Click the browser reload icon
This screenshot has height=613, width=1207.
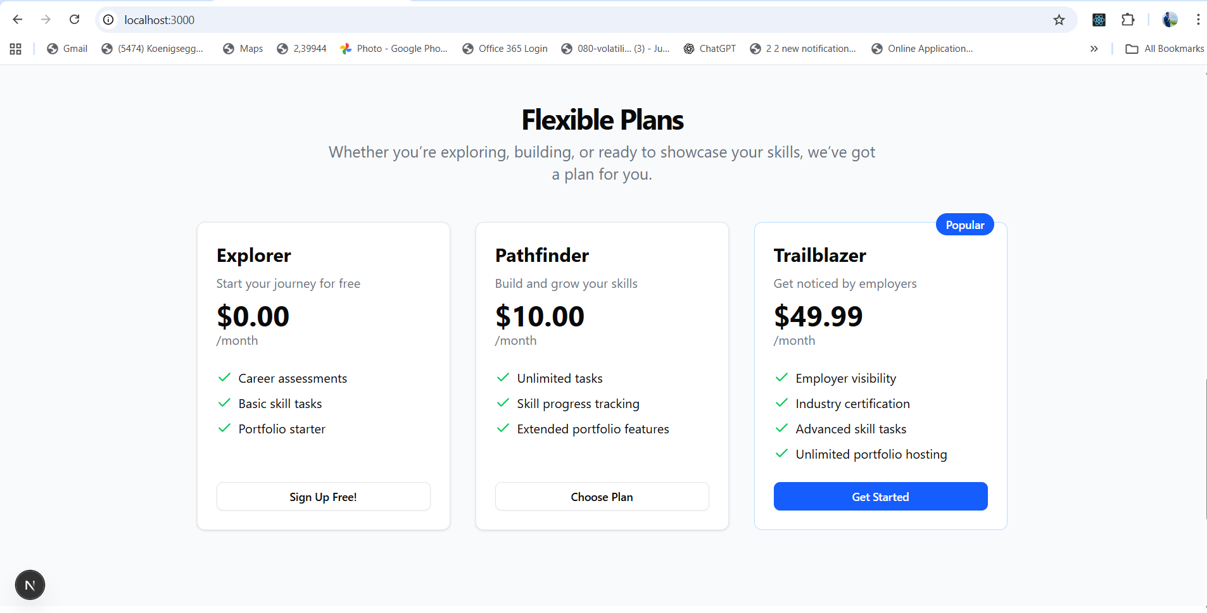coord(75,20)
